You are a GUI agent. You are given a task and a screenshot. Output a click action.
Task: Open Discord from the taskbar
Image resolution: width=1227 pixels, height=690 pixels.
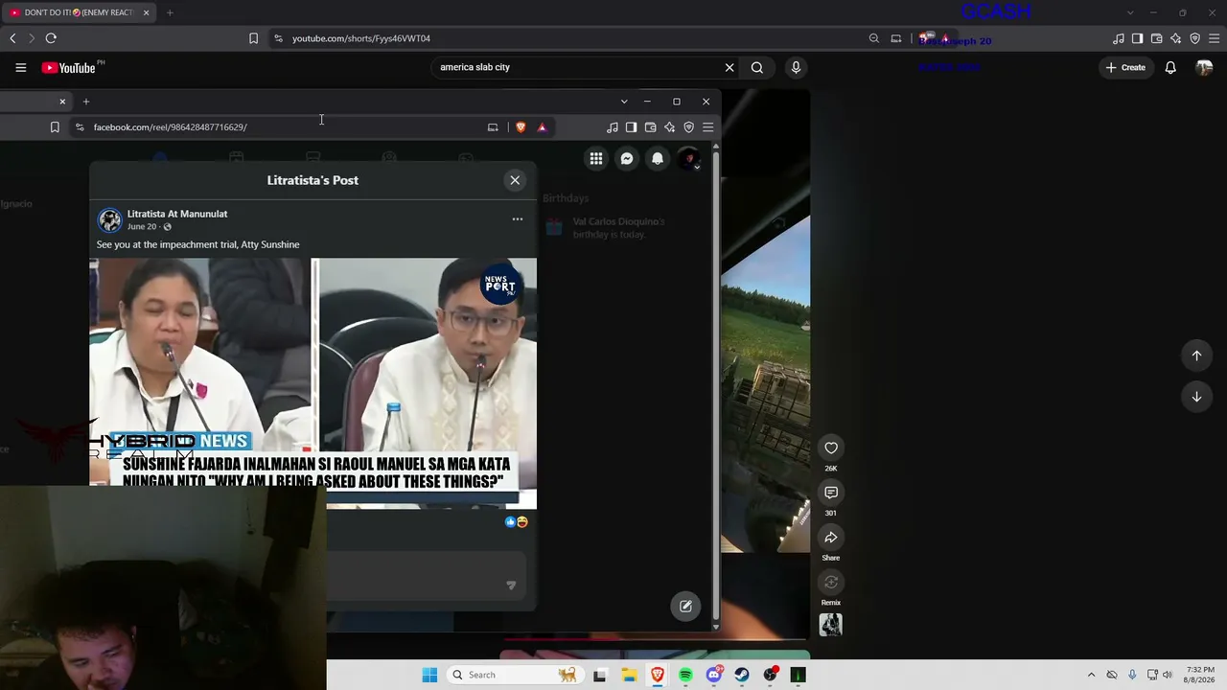point(714,675)
